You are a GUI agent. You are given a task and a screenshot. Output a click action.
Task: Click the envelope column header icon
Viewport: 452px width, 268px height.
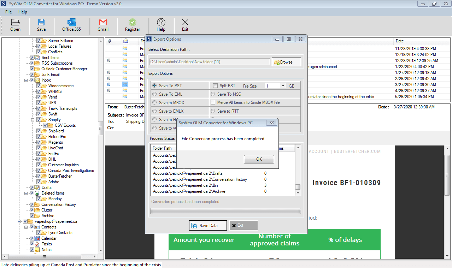click(x=125, y=41)
